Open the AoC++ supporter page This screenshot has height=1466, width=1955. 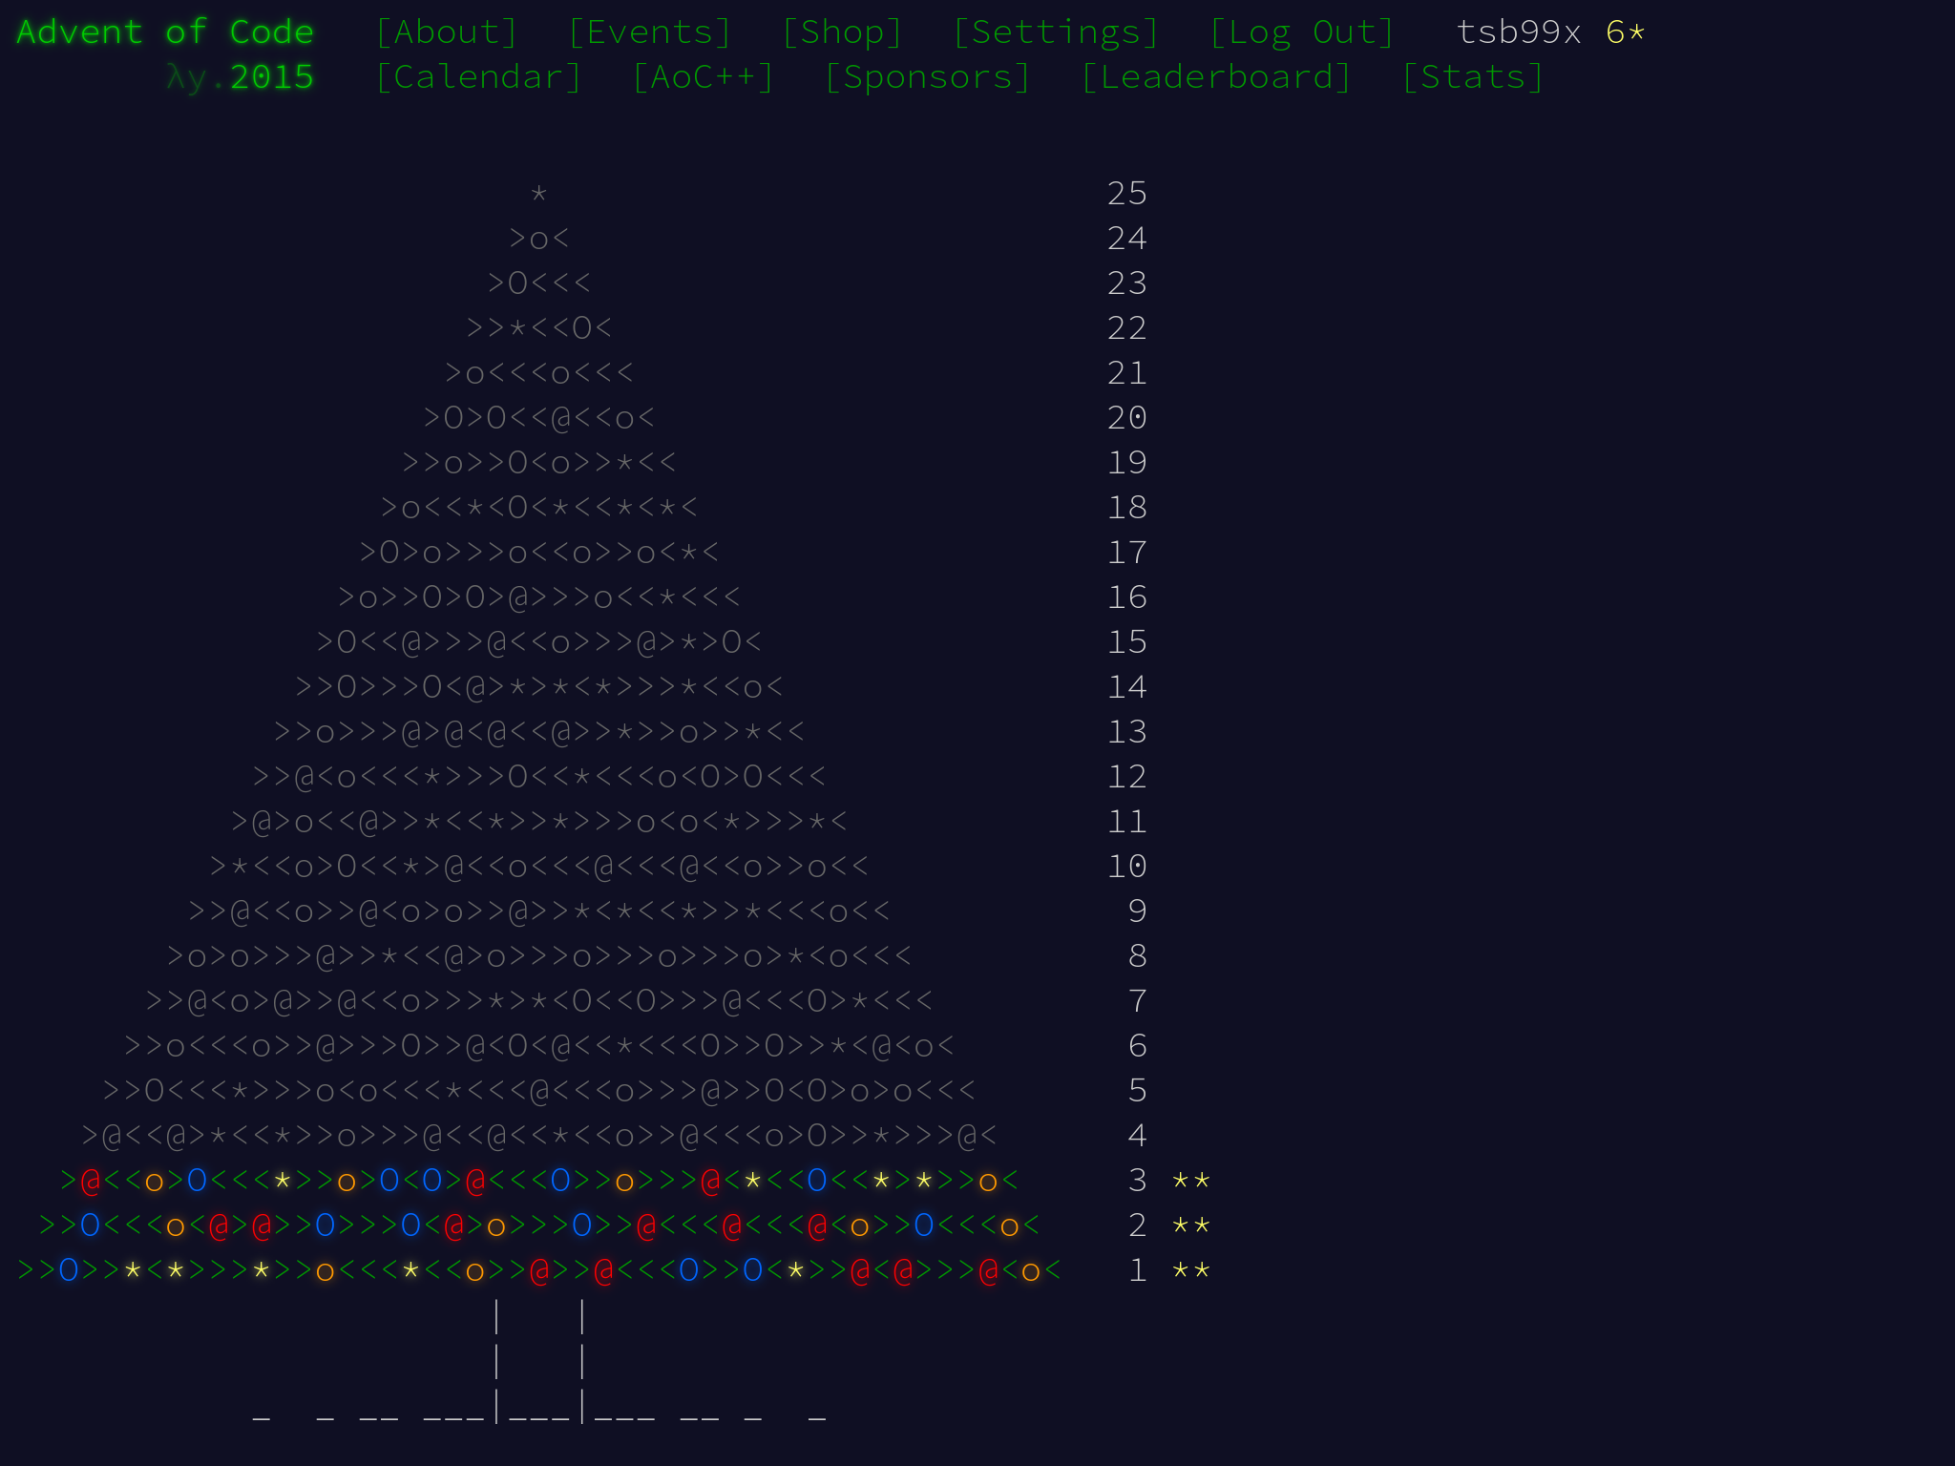[x=703, y=77]
